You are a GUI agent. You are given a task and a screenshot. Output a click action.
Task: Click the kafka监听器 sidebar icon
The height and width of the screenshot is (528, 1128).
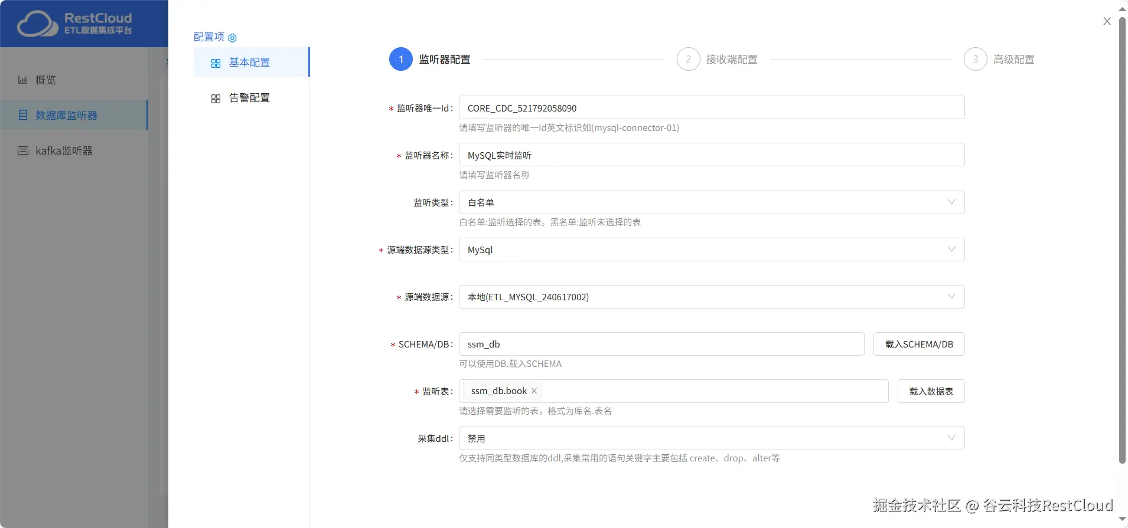pos(23,150)
